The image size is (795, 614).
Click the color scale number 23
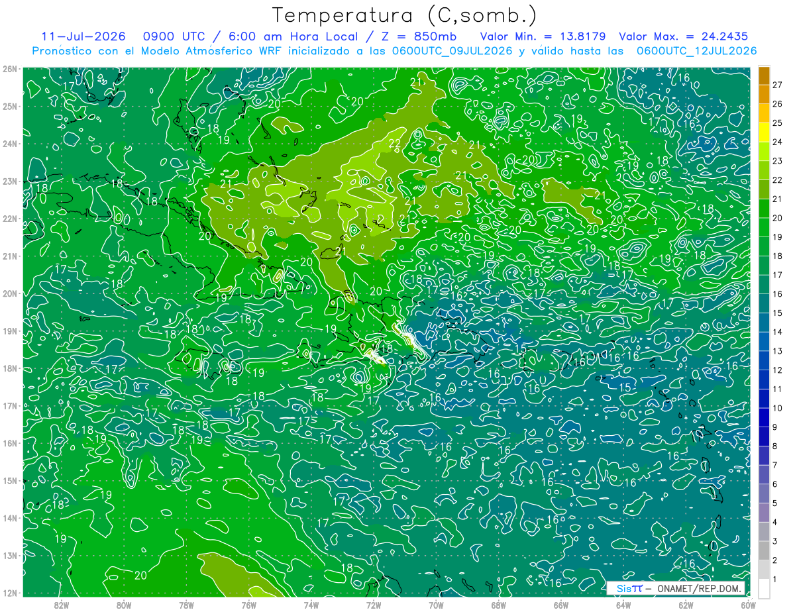point(778,160)
